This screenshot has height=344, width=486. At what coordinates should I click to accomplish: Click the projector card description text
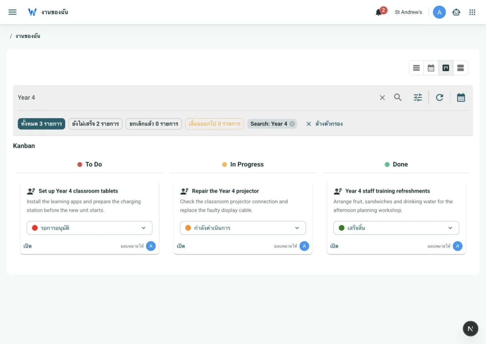[x=234, y=206]
